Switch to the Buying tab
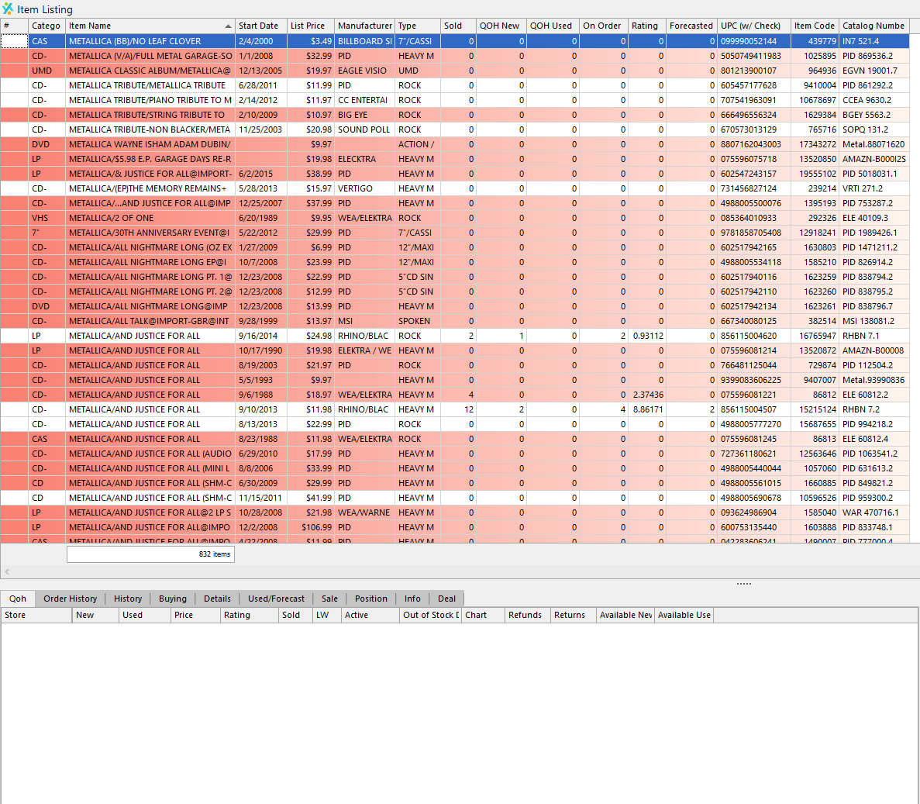 point(173,599)
